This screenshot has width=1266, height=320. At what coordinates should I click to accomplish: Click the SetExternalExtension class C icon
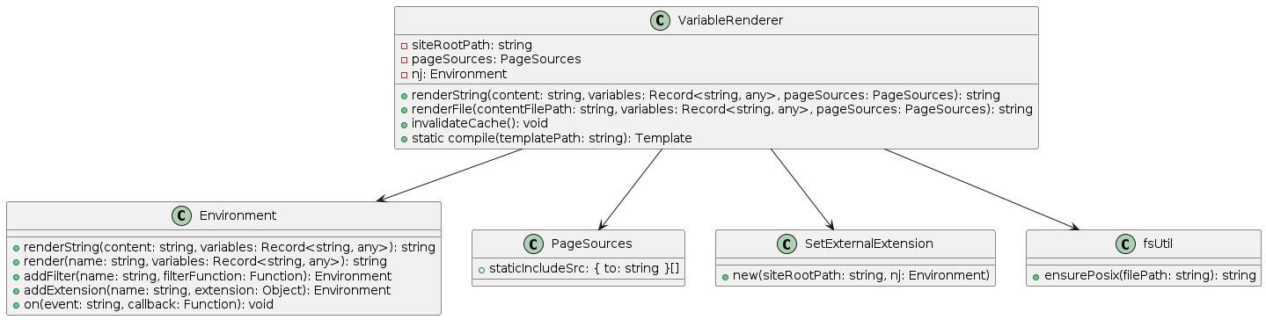[x=790, y=244]
